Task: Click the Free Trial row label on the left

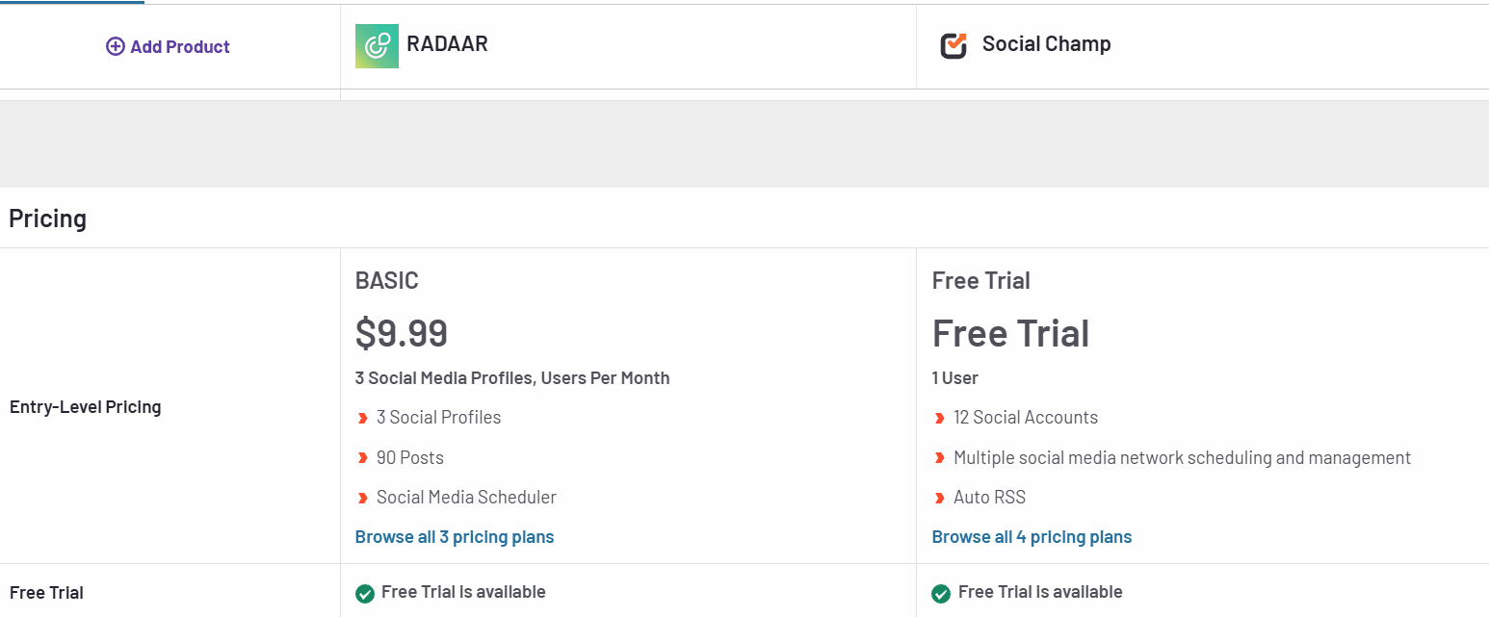Action: click(x=46, y=592)
